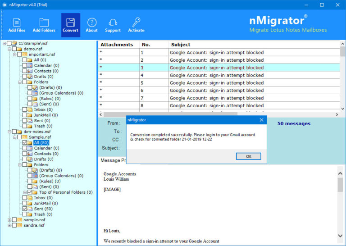Select Trash (0) label under important.nsf
The width and height of the screenshot is (346, 246).
point(43,126)
